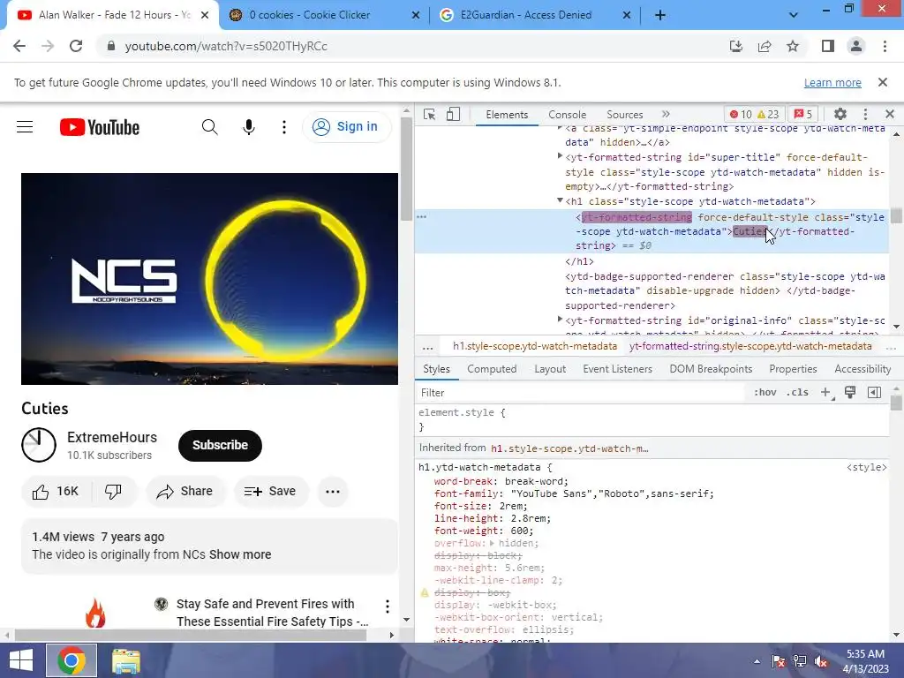This screenshot has height=678, width=904.
Task: Open a new browser tab
Action: [x=660, y=15]
